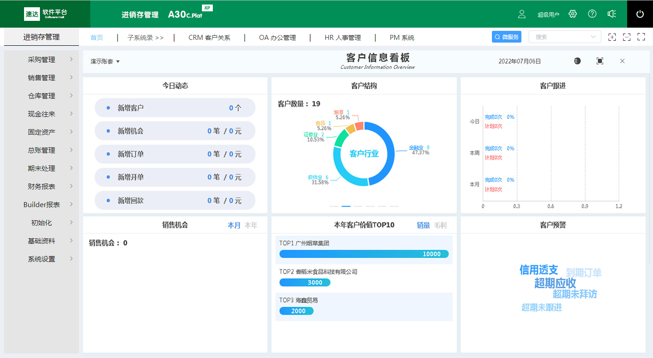Click the fullscreen icon on dashboard header
This screenshot has height=358, width=653.
click(599, 60)
